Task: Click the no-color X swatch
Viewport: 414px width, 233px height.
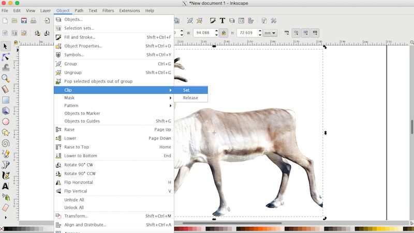Action: [x=2, y=229]
